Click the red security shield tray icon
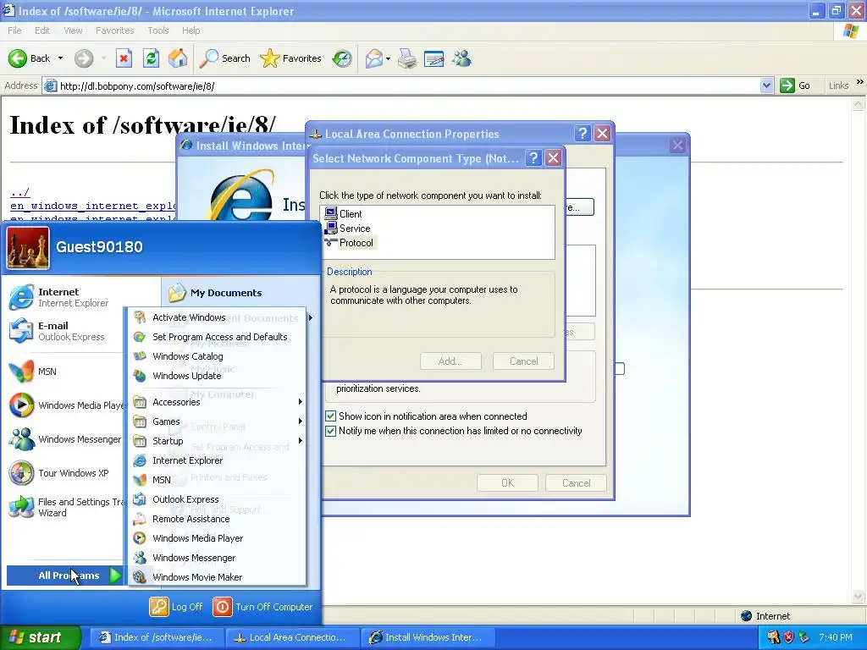The image size is (867, 650). coord(788,637)
